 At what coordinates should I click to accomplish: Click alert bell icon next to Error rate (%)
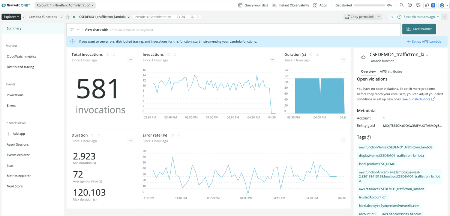(178, 135)
